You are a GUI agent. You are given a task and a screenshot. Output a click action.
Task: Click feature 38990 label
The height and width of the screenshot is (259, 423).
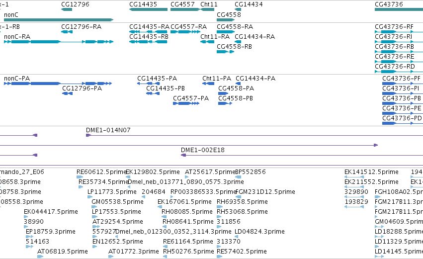coord(33,222)
